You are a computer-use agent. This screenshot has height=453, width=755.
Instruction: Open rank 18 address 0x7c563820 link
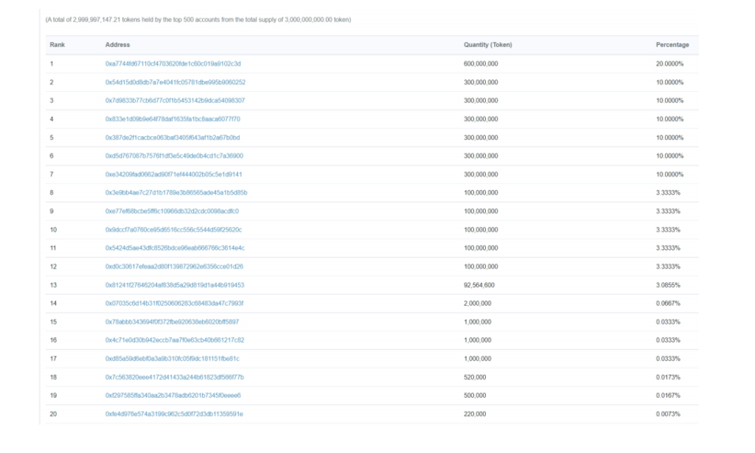[x=174, y=377]
